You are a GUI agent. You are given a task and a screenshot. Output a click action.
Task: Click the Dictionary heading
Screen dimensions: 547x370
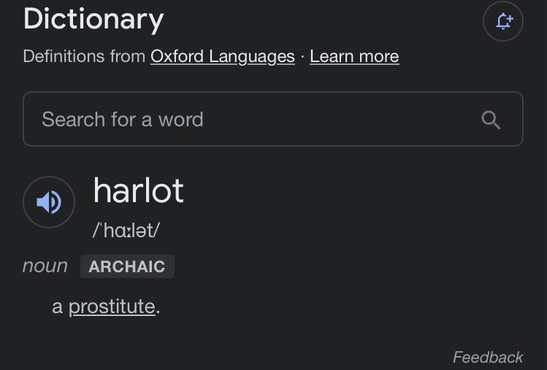(x=93, y=20)
